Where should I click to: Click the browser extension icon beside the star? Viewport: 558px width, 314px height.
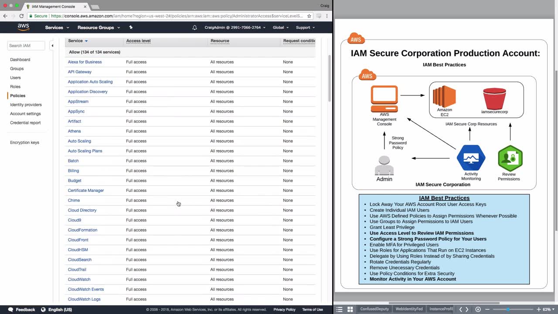pyautogui.click(x=319, y=16)
